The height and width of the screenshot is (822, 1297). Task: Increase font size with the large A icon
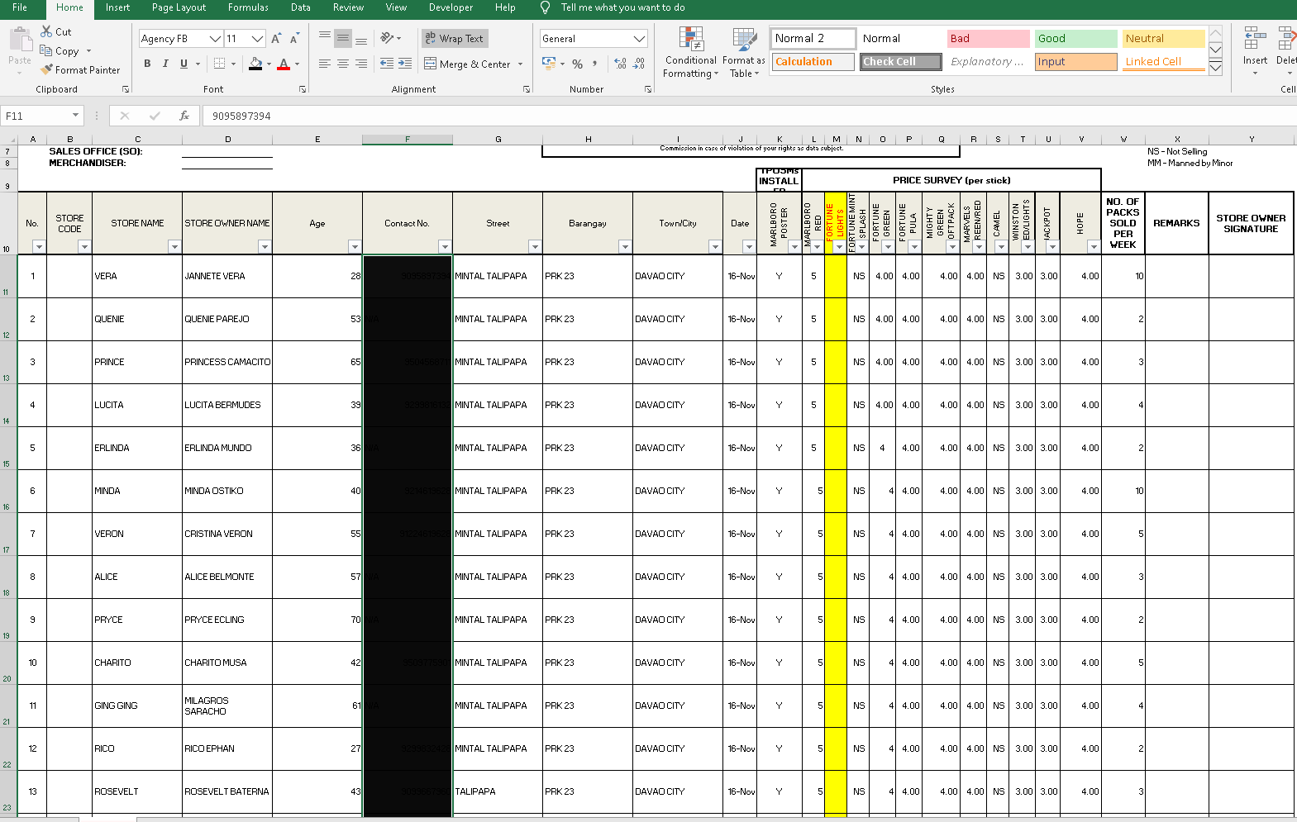coord(276,39)
